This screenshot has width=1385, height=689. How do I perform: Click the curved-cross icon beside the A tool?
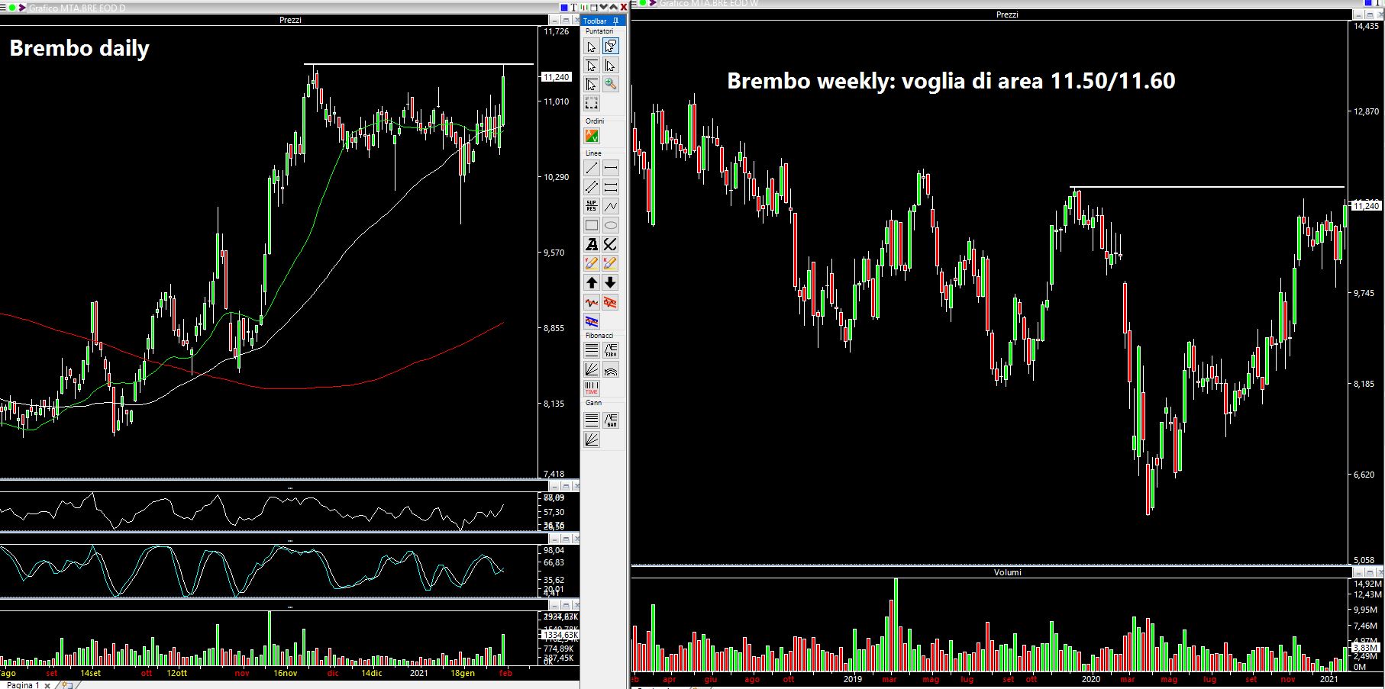[610, 245]
